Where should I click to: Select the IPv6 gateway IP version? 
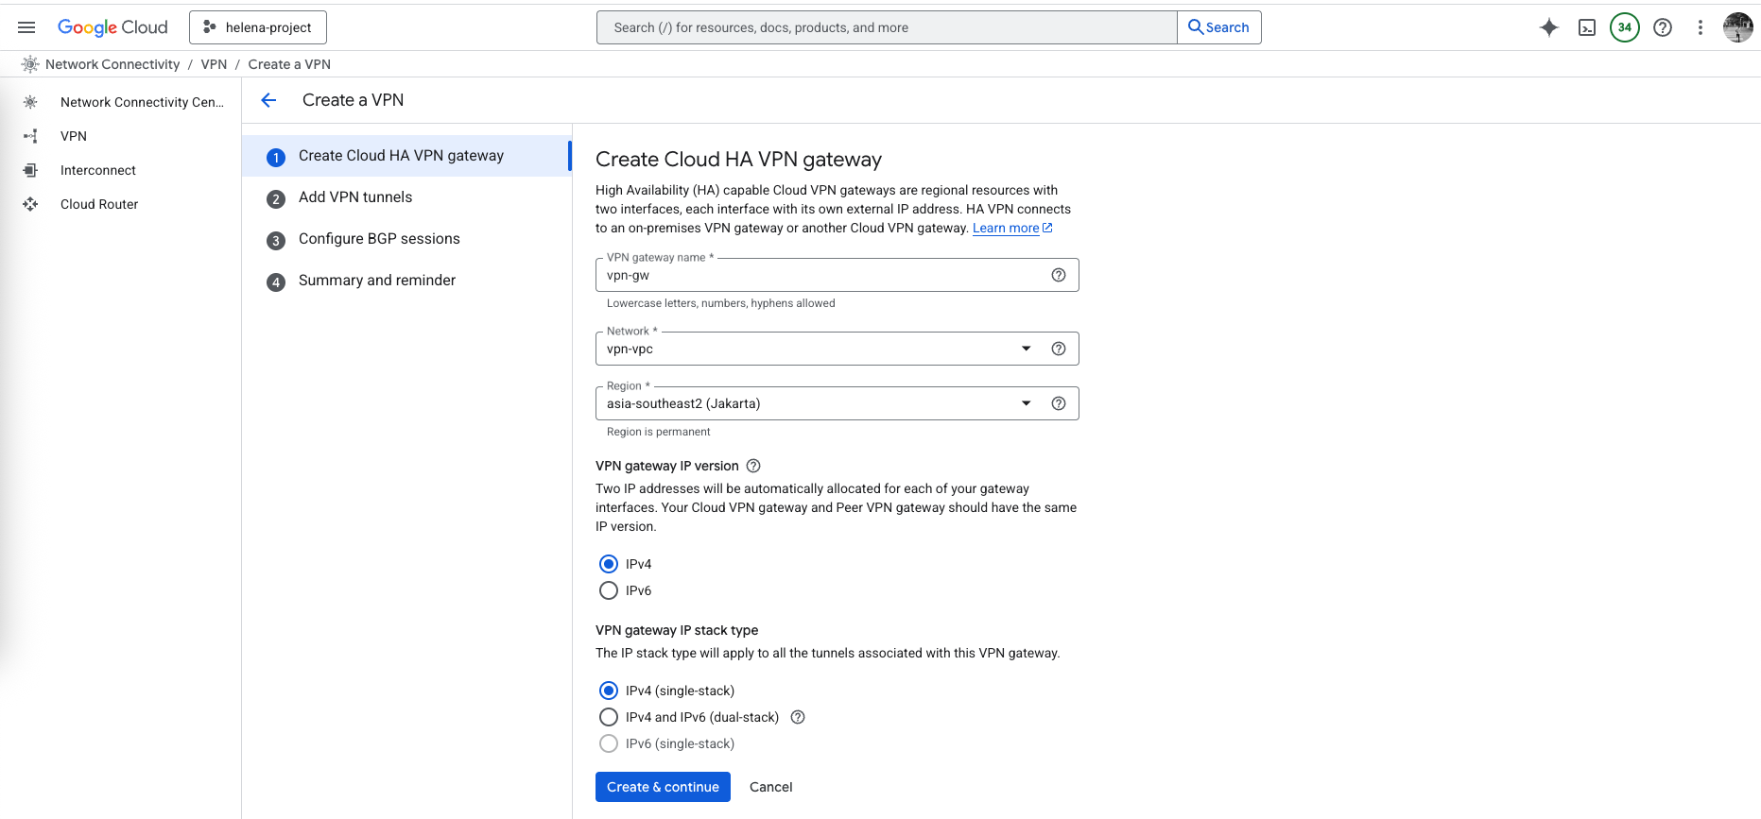coord(609,590)
